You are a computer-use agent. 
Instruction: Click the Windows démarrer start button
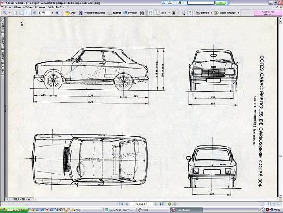(14, 210)
